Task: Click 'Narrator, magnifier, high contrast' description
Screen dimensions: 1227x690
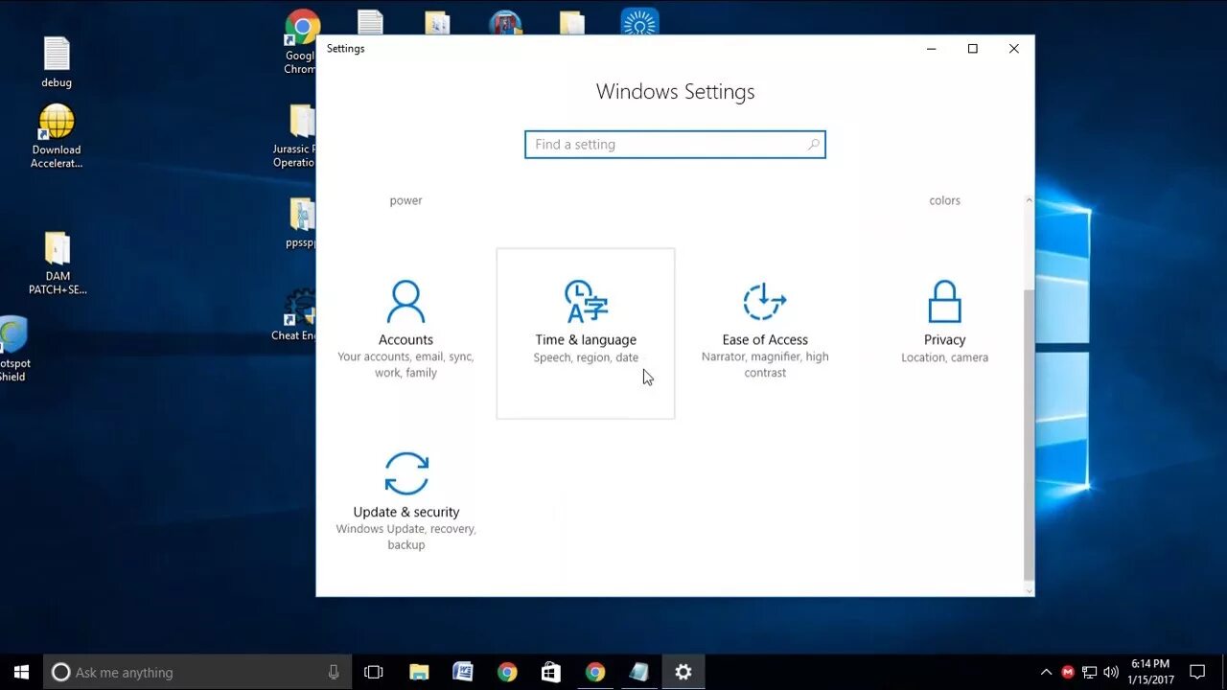Action: coord(765,364)
